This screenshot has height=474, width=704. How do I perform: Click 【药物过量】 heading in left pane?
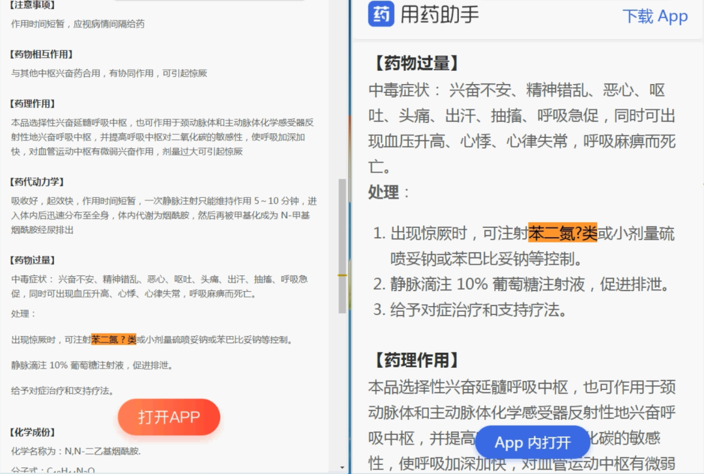coord(33,260)
